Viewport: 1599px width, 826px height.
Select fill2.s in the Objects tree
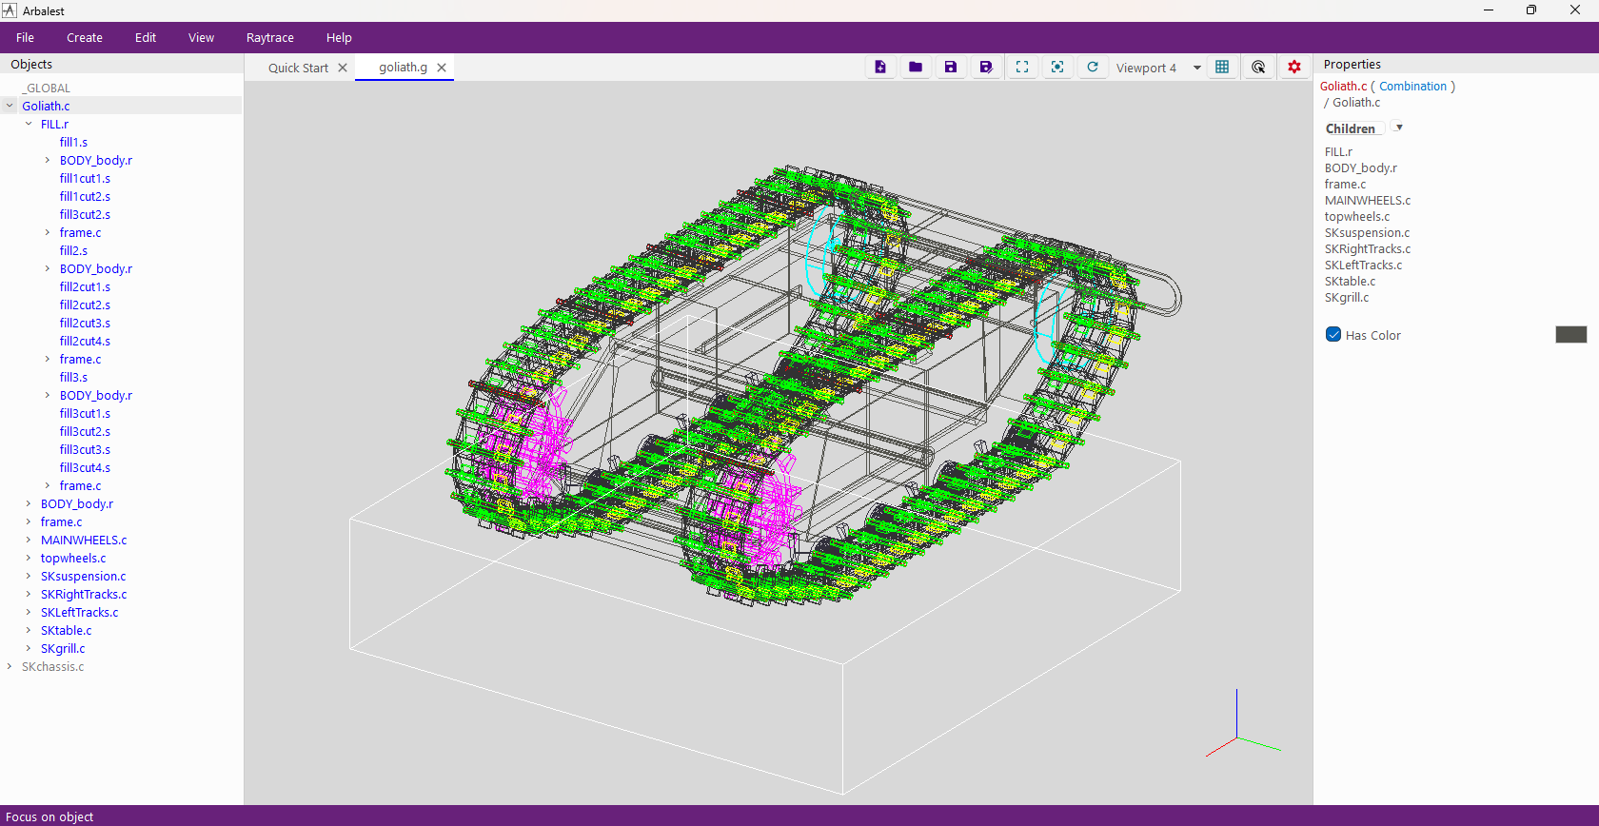point(73,250)
